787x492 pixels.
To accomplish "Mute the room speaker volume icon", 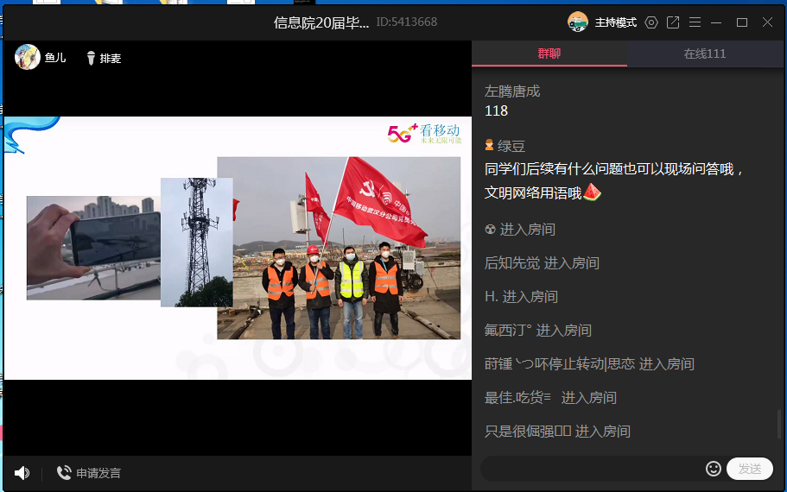I will click(22, 473).
